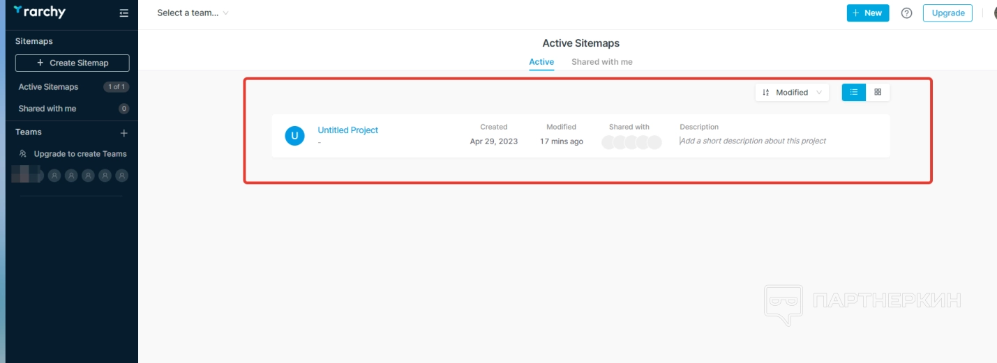The image size is (997, 363).
Task: Click the plus icon beside Teams
Action: 124,132
